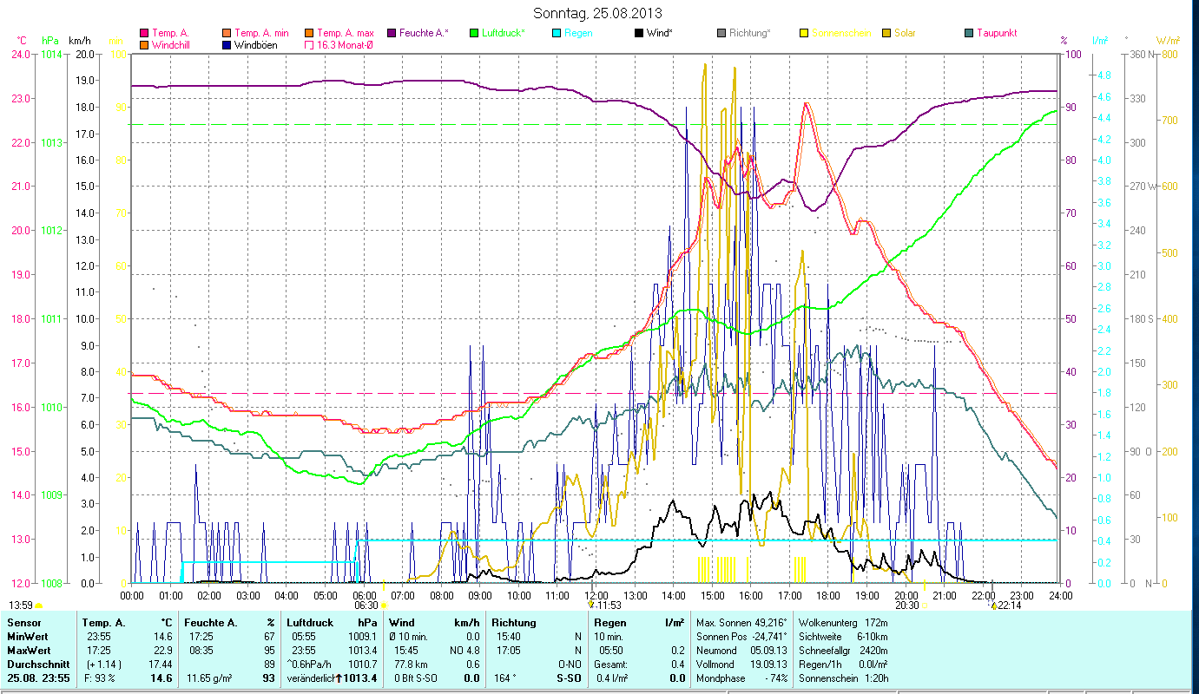Select the Taupunkt legend label
Screen dimensions: 1199x694
(x=996, y=33)
